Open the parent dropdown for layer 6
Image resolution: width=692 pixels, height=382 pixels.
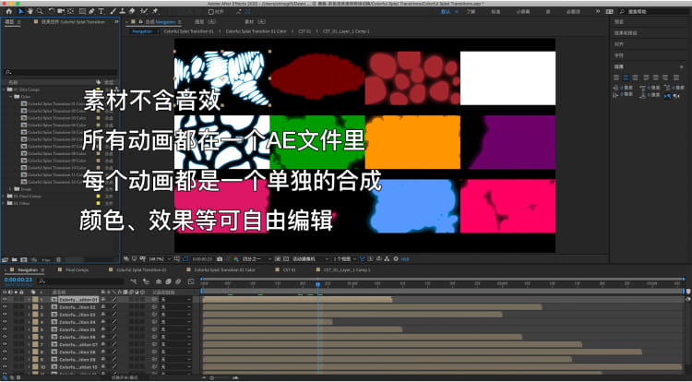coord(175,337)
